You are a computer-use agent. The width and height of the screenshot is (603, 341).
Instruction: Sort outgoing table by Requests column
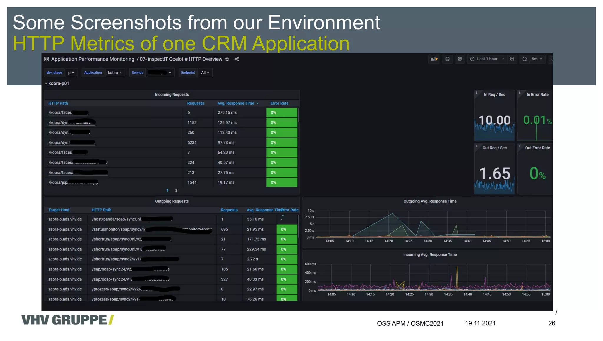point(229,210)
